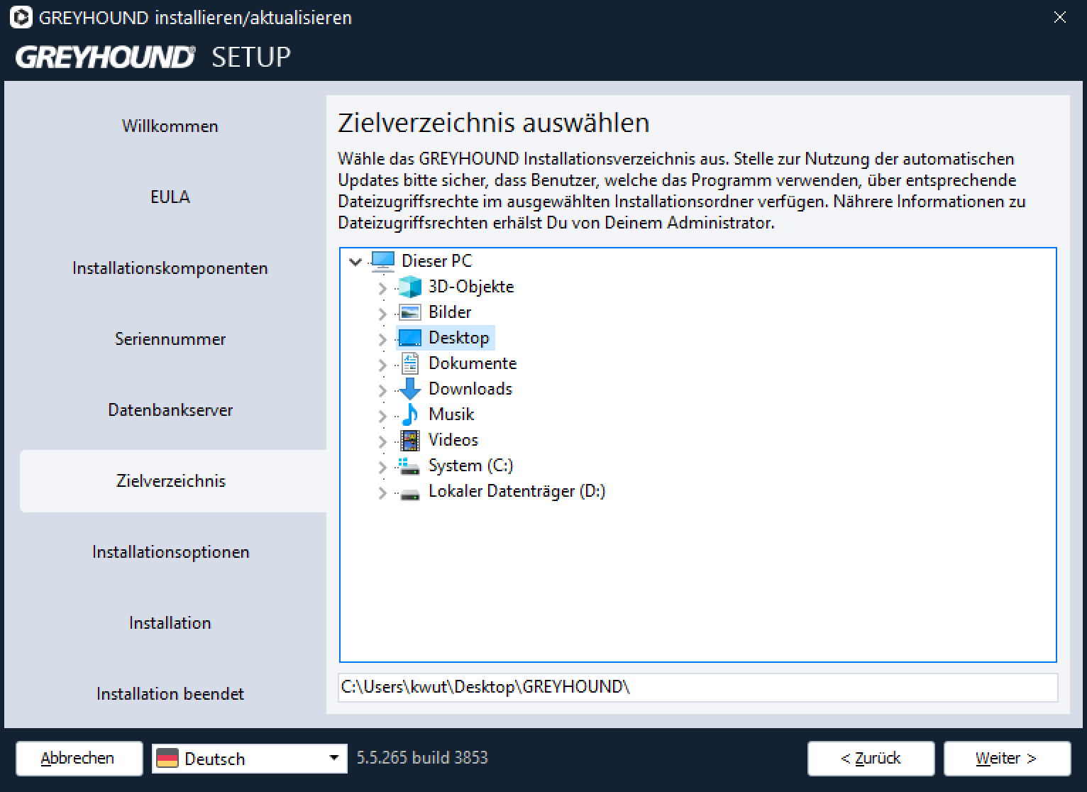Go to the Datenbankserver step

(170, 410)
